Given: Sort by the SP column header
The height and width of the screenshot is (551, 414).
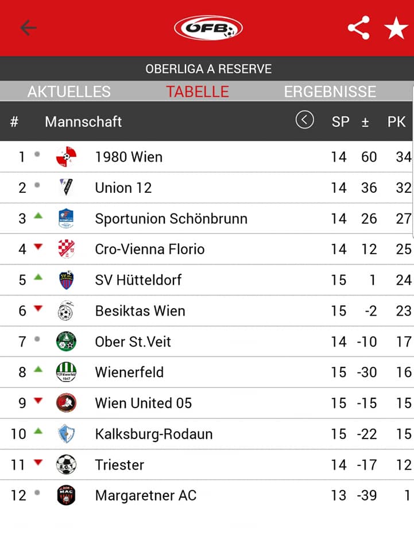Looking at the screenshot, I should (341, 122).
